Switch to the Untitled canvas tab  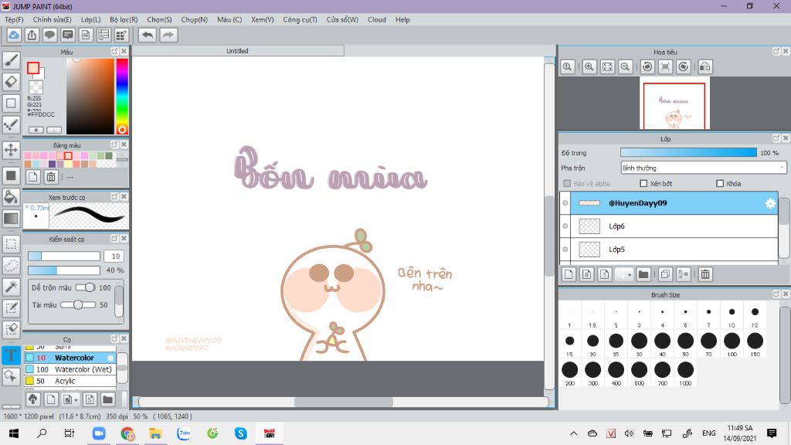[x=237, y=51]
